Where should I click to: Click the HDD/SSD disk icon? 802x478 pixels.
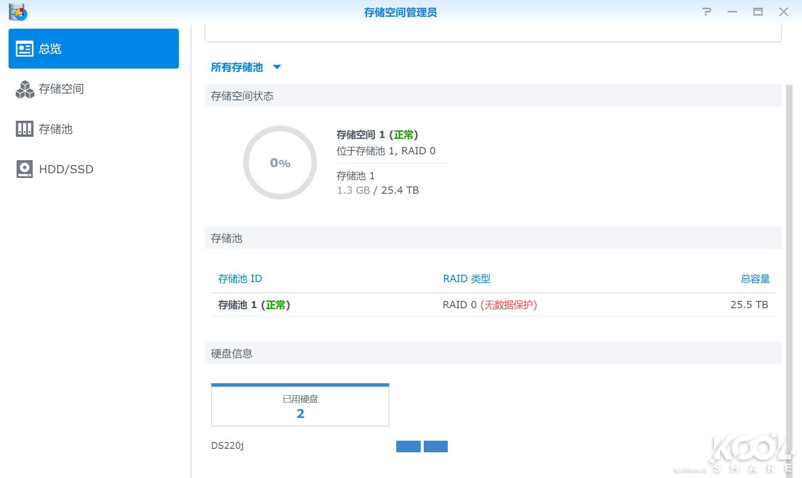[x=24, y=169]
